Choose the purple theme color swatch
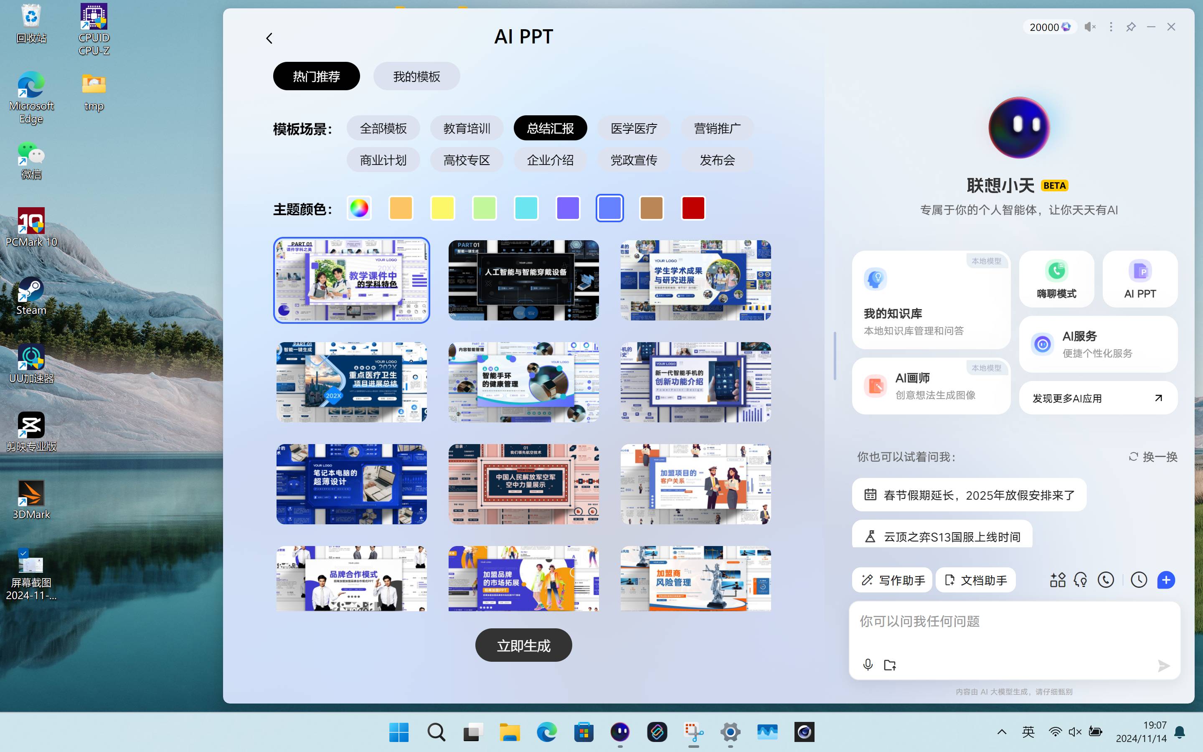1203x752 pixels. click(568, 208)
